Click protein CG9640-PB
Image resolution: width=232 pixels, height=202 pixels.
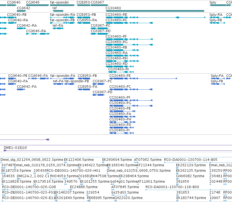click(18, 76)
